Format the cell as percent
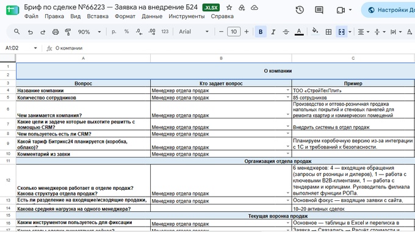Image resolution: width=415 pixels, height=232 pixels. coord(126,32)
